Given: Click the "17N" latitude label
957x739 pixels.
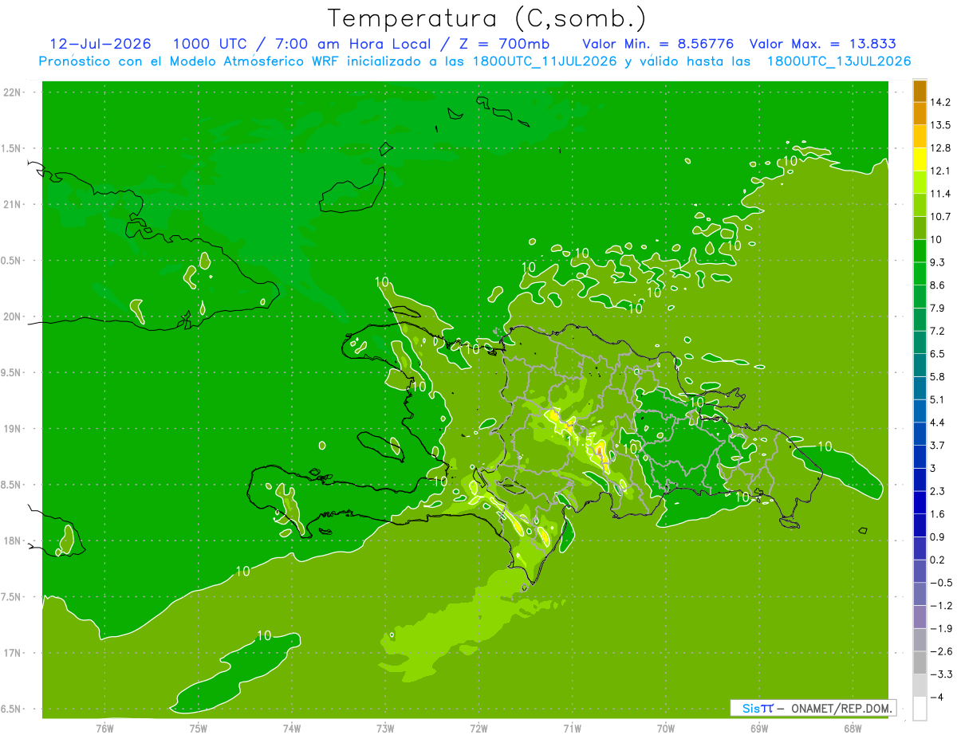Looking at the screenshot, I should coord(12,653).
